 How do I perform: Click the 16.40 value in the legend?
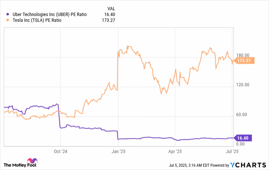pos(108,15)
